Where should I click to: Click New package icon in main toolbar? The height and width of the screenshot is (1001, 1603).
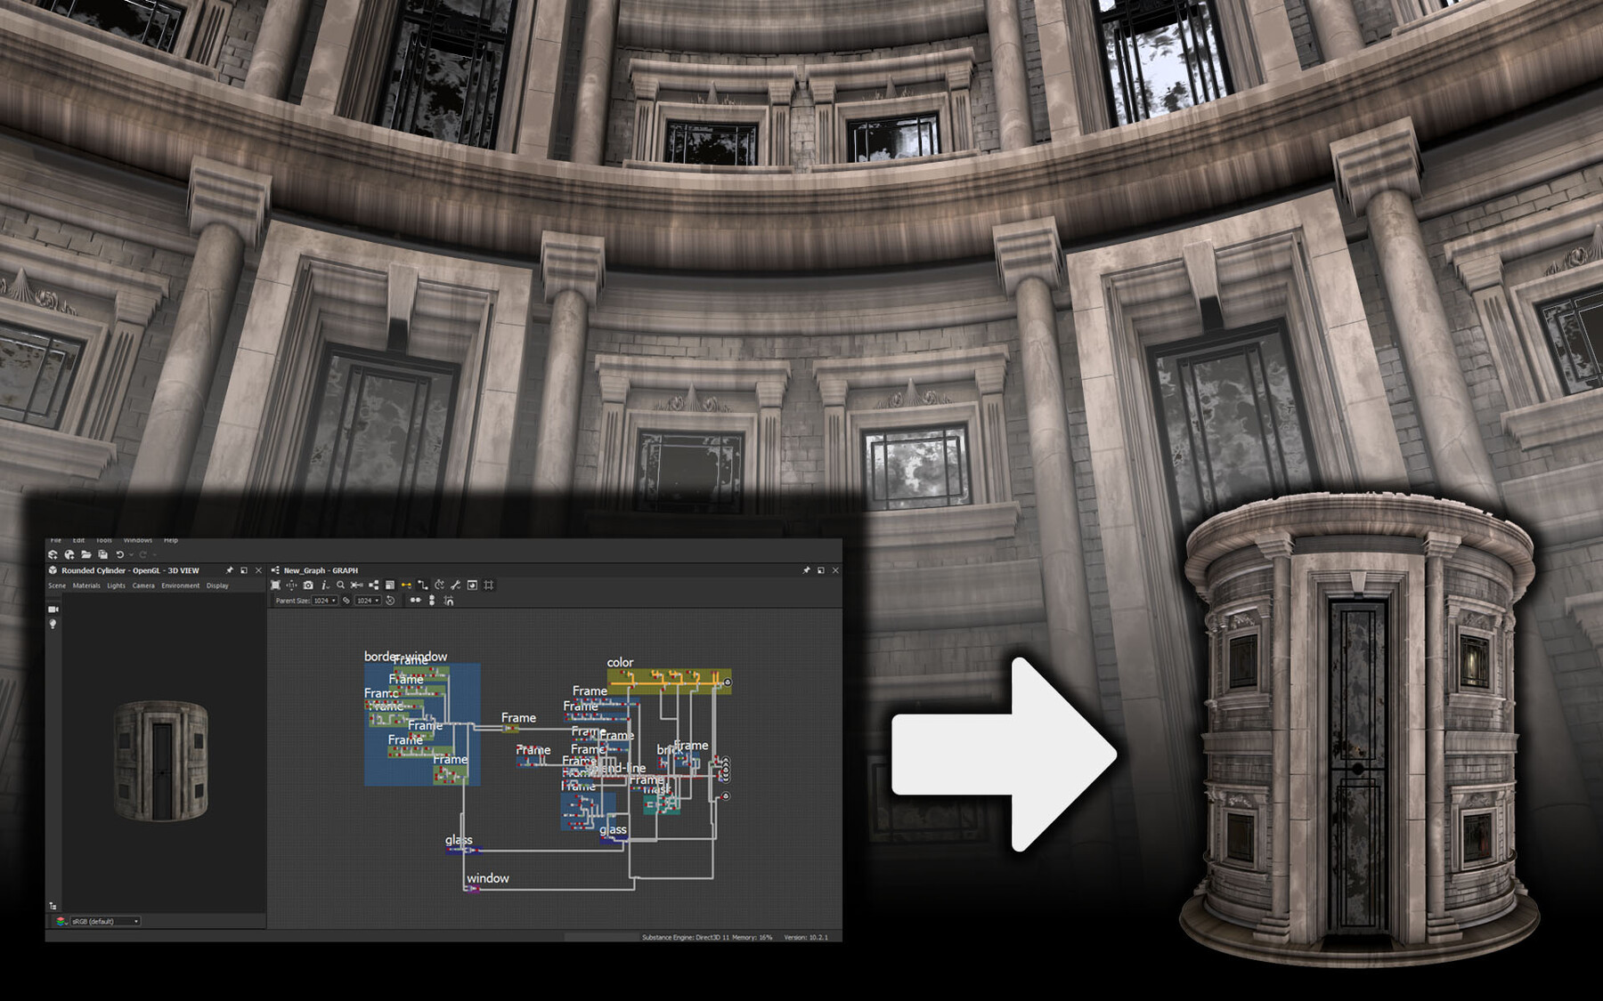[x=69, y=554]
